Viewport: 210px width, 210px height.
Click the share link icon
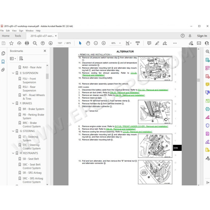pyautogui.click(x=191, y=43)
